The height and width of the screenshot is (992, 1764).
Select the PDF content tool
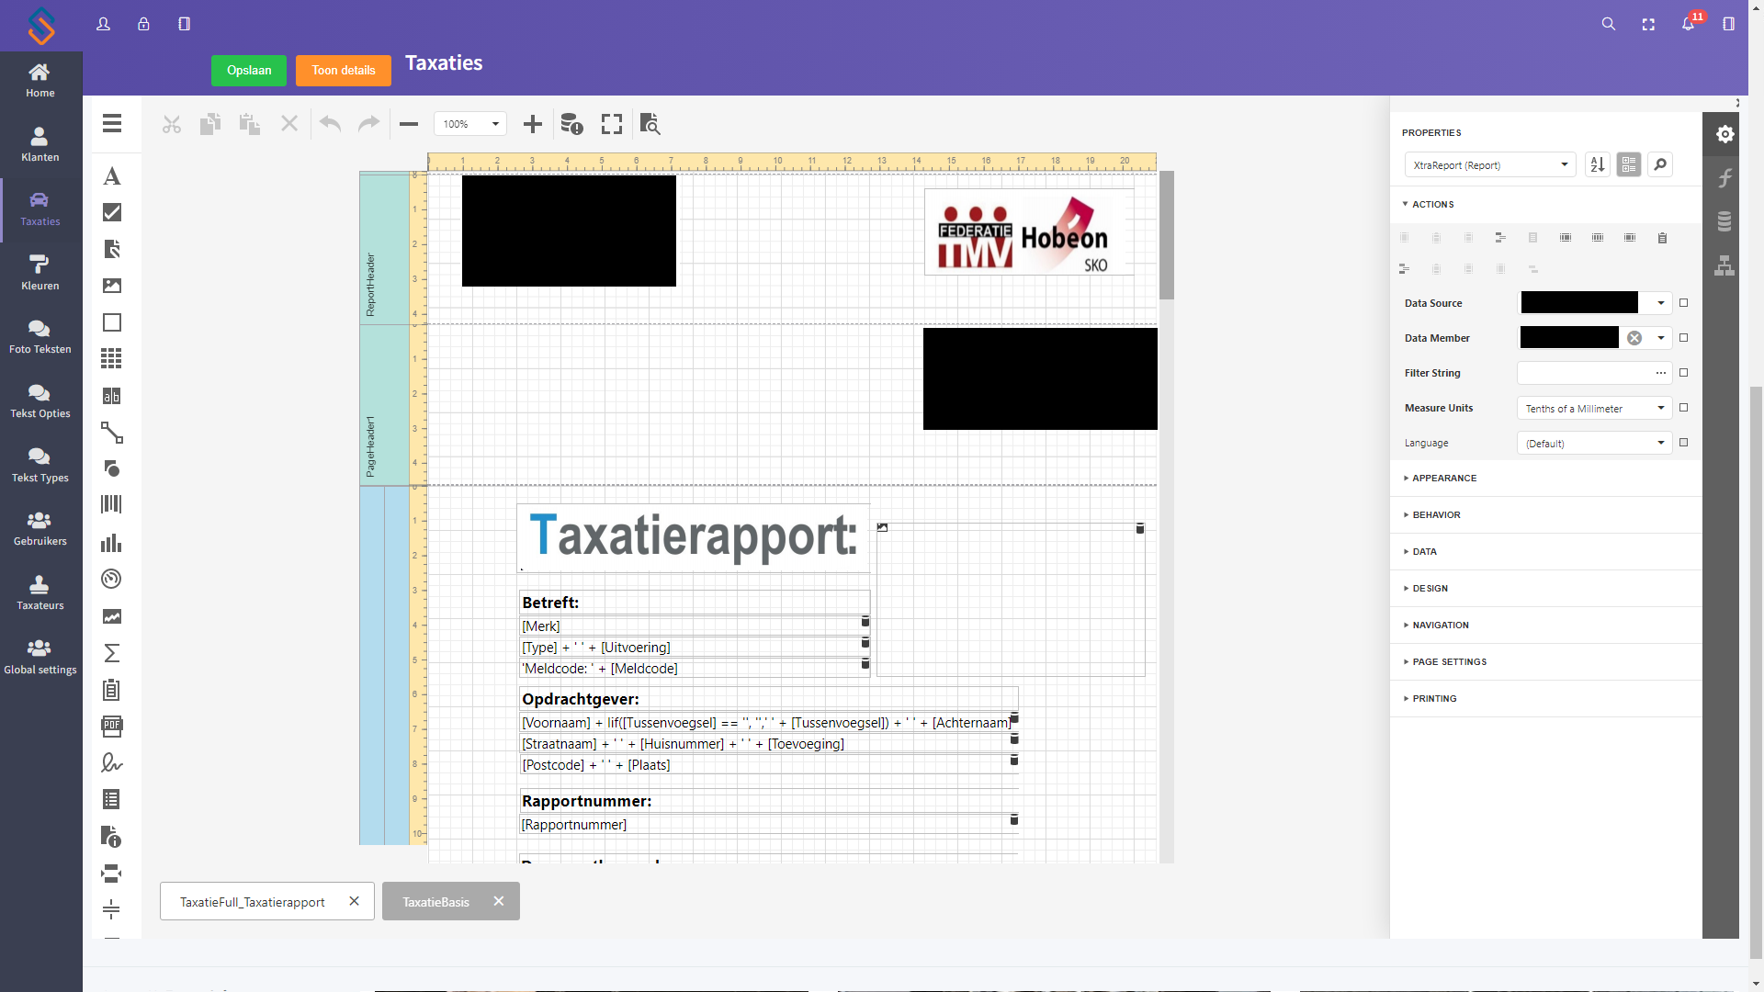coord(112,727)
